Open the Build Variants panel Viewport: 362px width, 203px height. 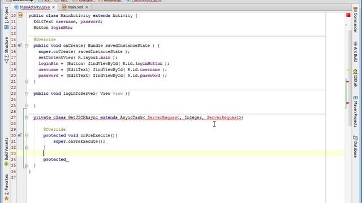[x=6, y=152]
